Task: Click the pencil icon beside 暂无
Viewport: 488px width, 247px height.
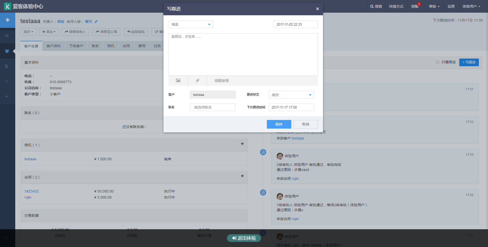Action: coord(96,22)
